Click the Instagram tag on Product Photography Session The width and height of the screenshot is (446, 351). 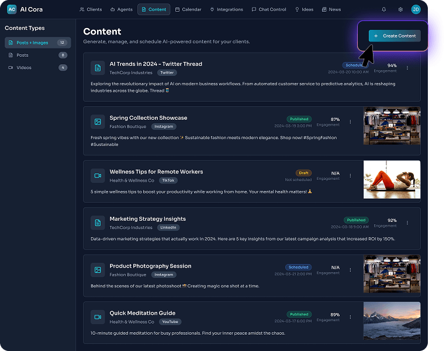(164, 275)
